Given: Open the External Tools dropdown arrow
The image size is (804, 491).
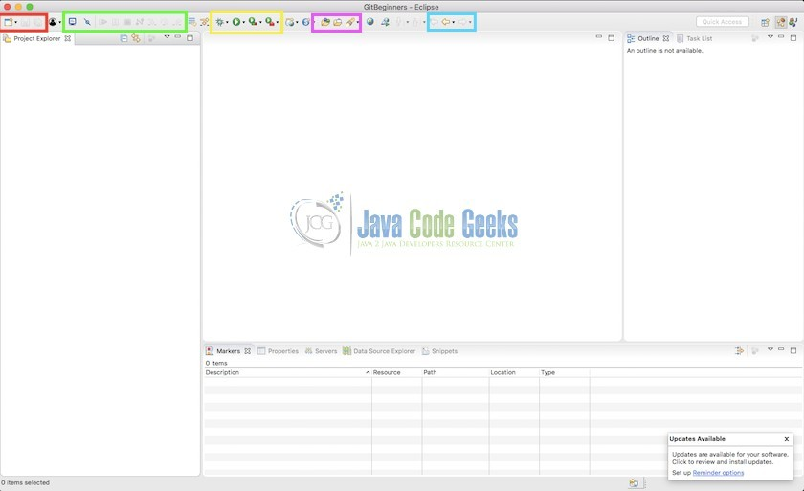Looking at the screenshot, I should [x=278, y=22].
